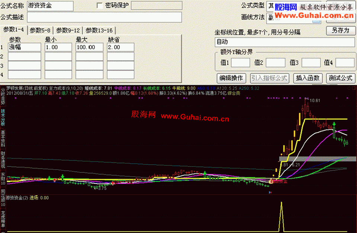This screenshot has width=357, height=233.
Task: Click the 值3 input field
Action: (x=311, y=63)
